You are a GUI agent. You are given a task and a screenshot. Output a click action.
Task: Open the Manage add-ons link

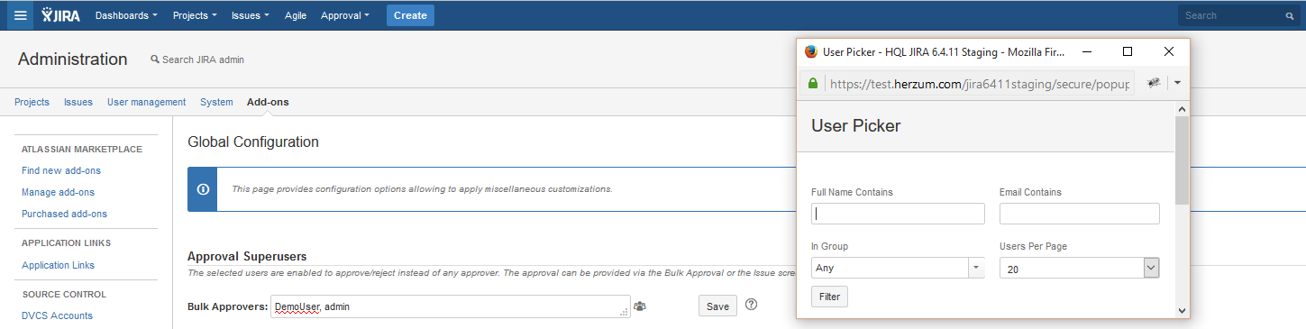click(58, 192)
